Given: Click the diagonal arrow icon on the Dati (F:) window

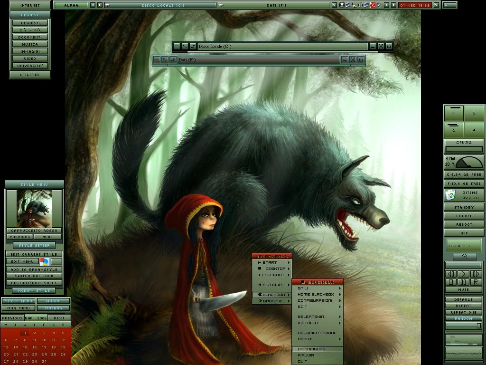Looking at the screenshot, I should tap(165, 59).
